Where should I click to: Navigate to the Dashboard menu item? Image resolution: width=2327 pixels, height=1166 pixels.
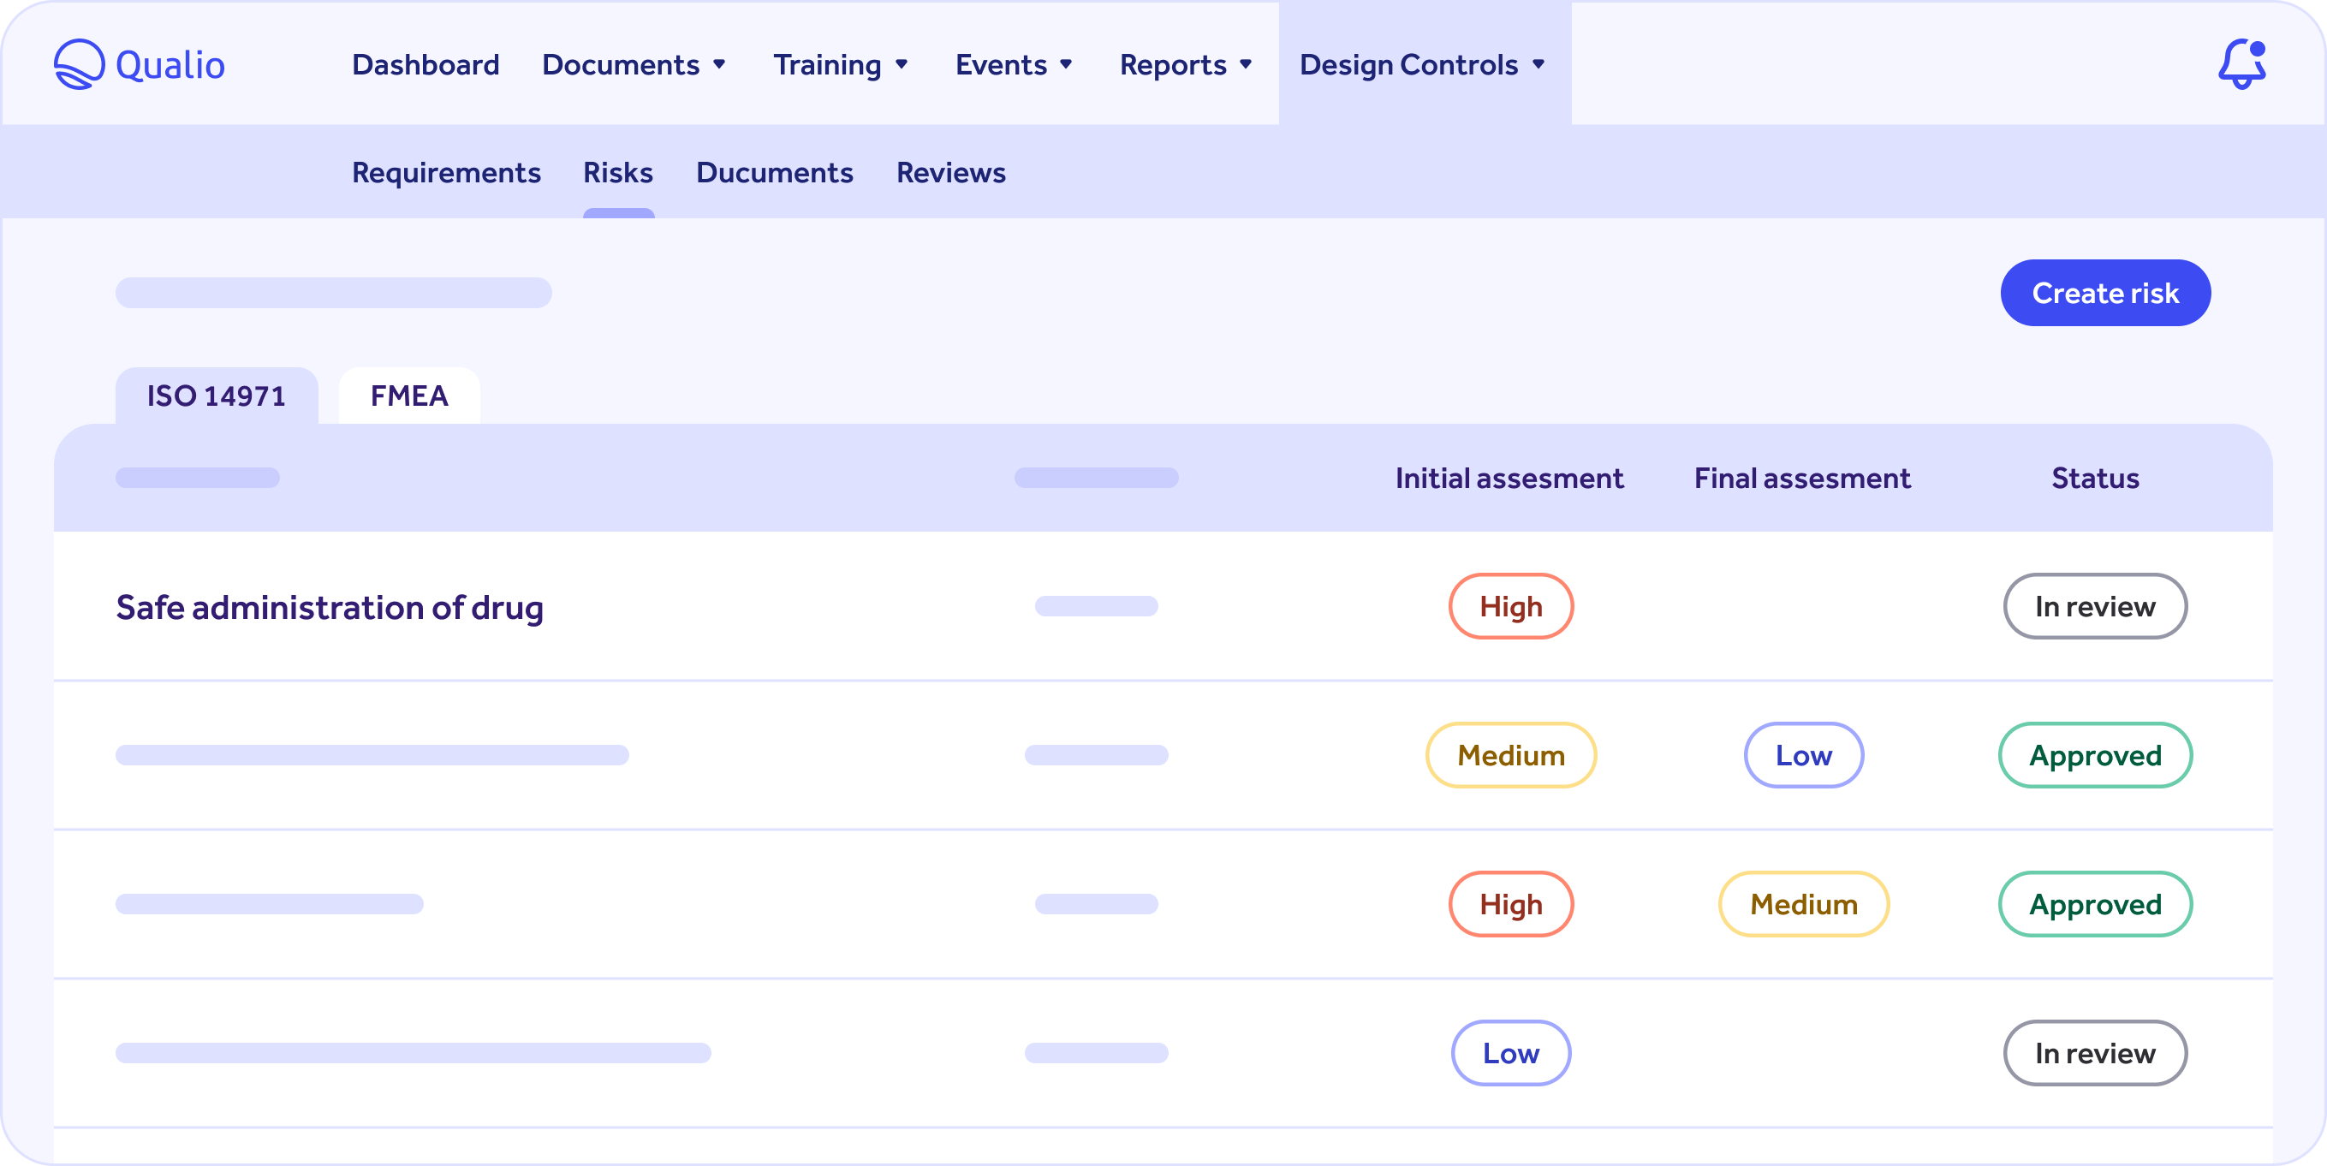[425, 64]
